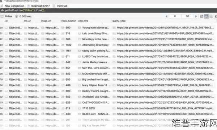Select duration cell 613
Screen dimensions: 217x130
pyautogui.click(x=68, y=108)
